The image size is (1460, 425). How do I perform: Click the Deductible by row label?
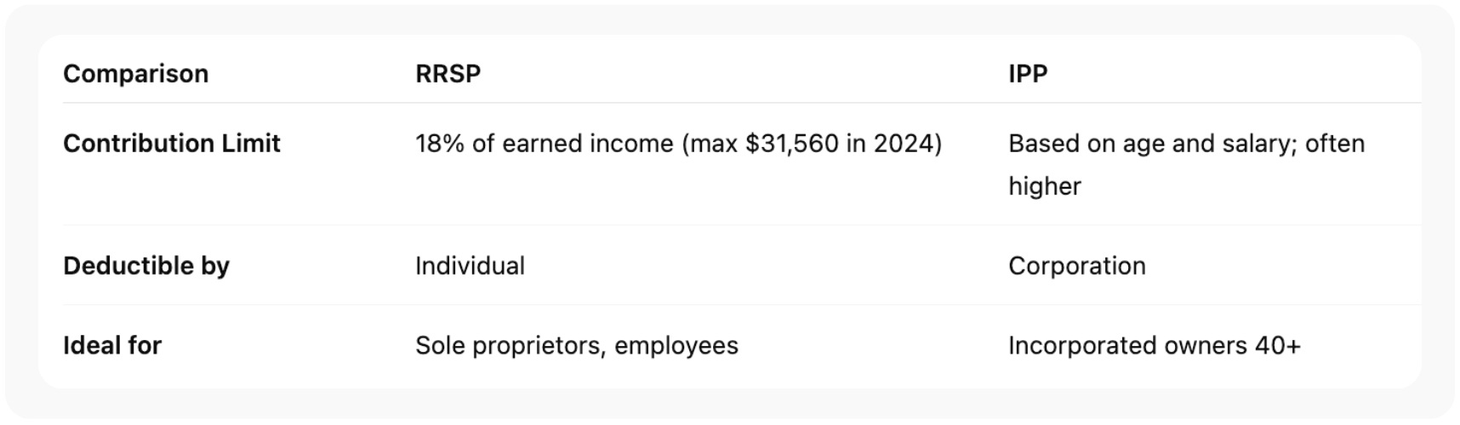(x=145, y=266)
